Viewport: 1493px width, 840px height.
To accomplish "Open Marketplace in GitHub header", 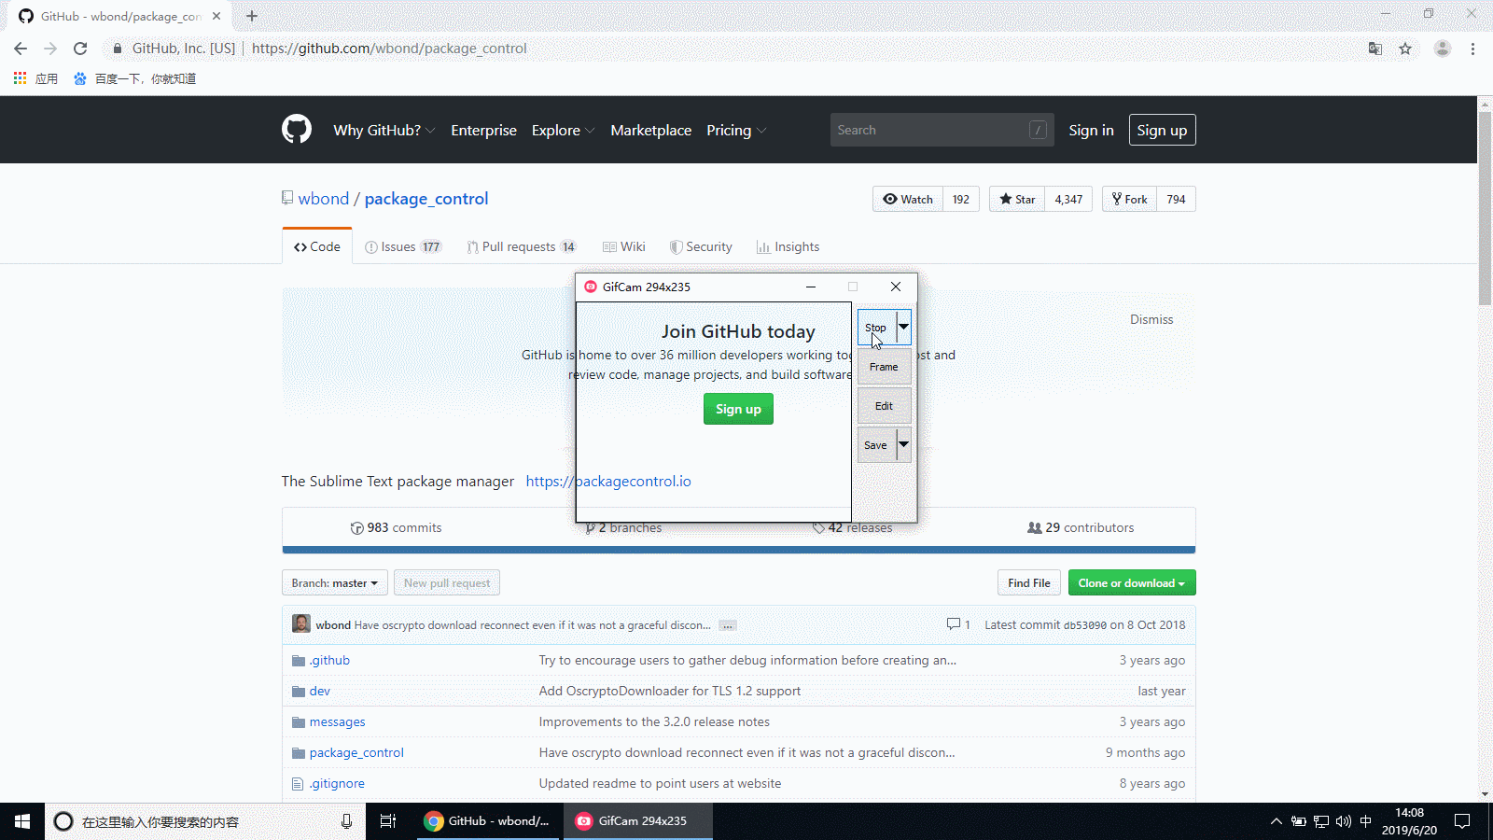I will pos(651,130).
